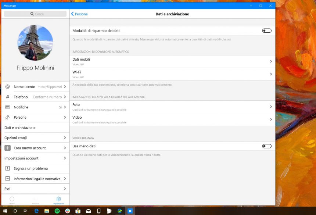Image resolution: width=316 pixels, height=215 pixels.
Task: Open Impostazioni account
Action: pyautogui.click(x=35, y=158)
